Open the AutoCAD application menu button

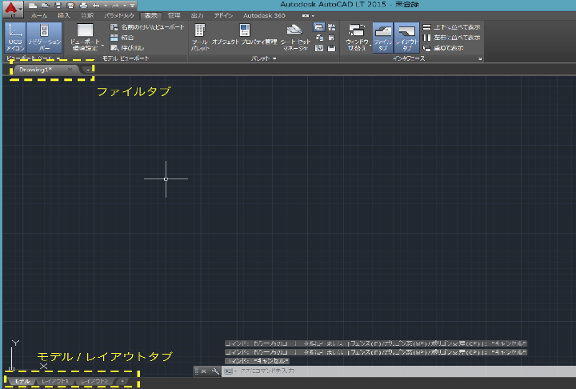(x=13, y=9)
